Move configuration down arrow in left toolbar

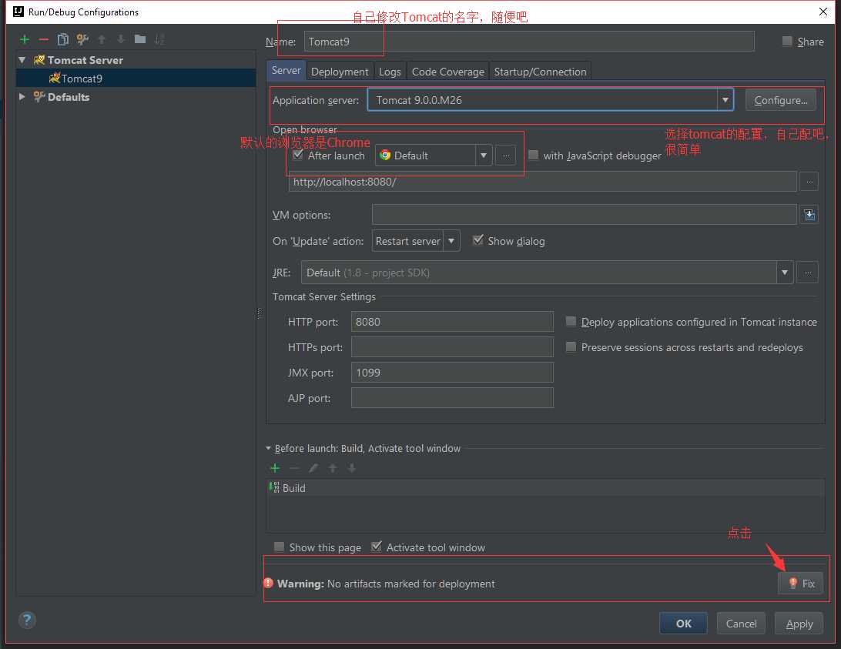[121, 39]
